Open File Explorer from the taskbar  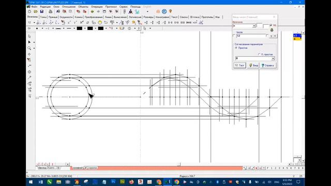tap(58, 182)
